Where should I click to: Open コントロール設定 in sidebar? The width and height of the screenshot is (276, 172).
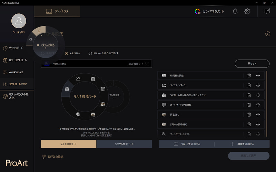tap(17, 84)
